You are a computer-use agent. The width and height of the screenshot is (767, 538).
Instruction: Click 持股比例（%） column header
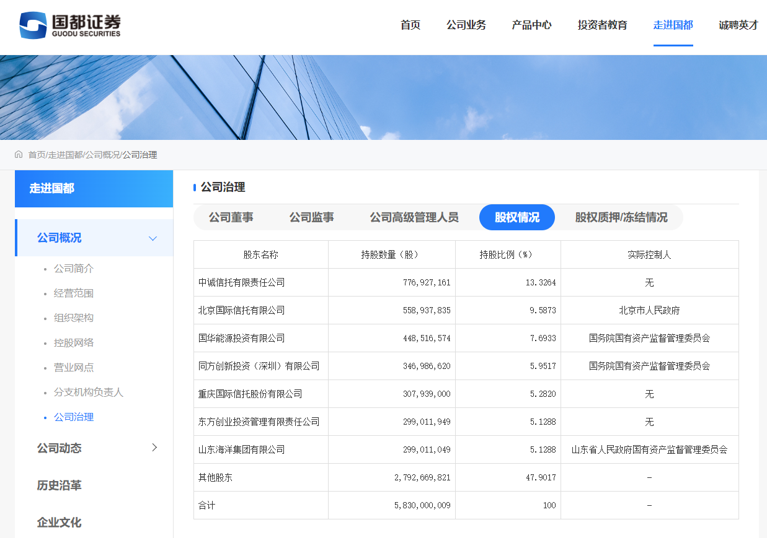[x=508, y=254]
